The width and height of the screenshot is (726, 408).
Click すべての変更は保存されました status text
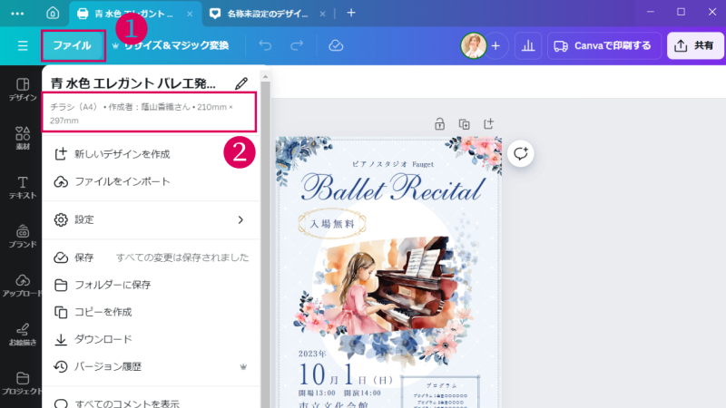click(x=182, y=257)
